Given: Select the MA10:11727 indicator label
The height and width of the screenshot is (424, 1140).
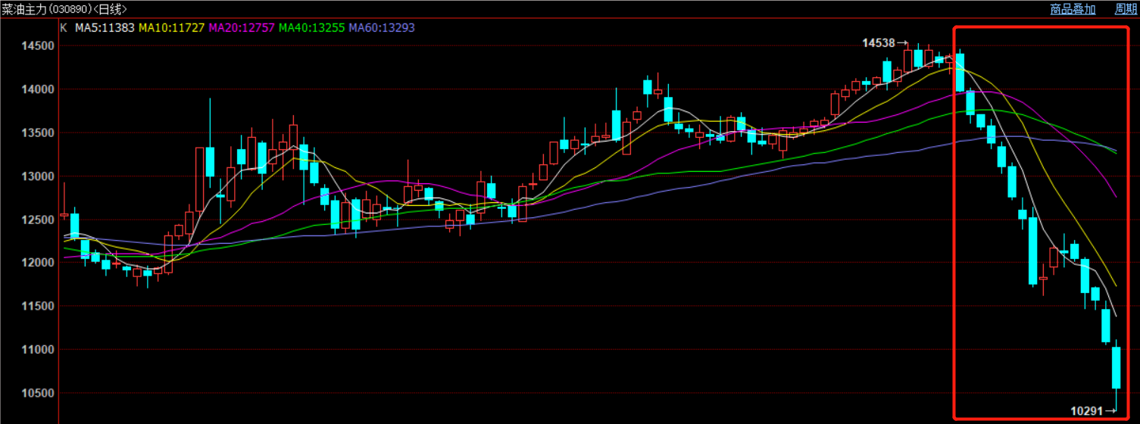Looking at the screenshot, I should coord(170,27).
